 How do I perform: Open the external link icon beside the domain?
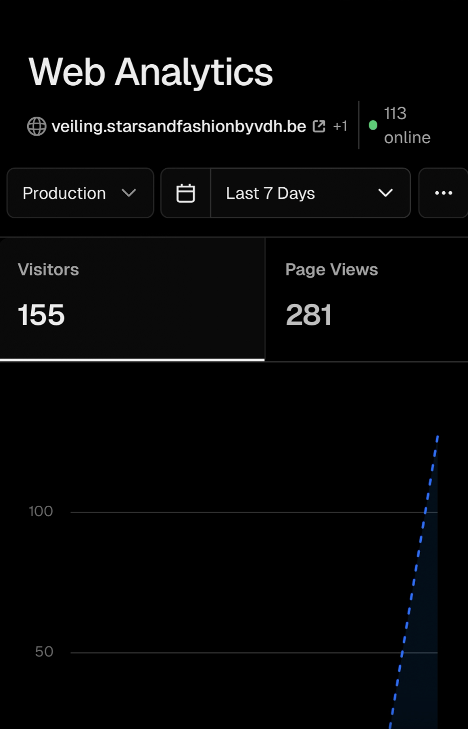pos(319,126)
